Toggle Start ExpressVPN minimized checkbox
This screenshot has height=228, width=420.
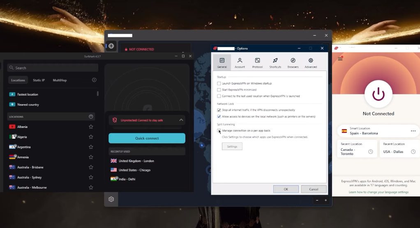[219, 90]
